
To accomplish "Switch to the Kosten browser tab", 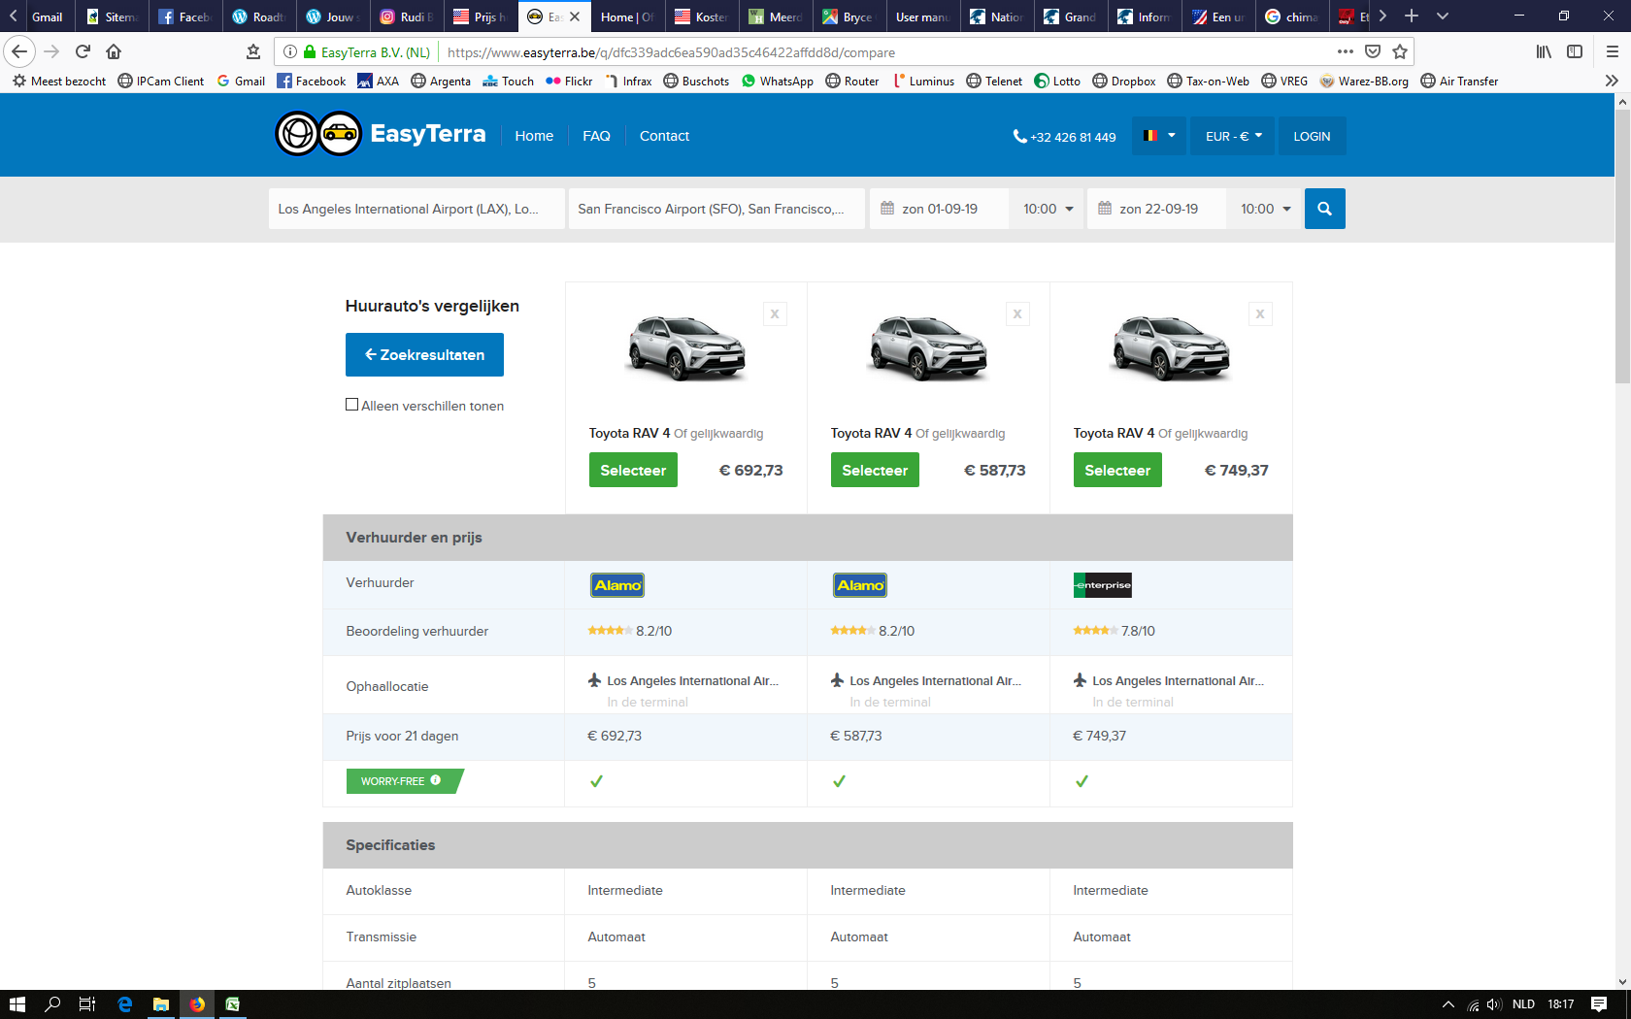I will point(702,16).
